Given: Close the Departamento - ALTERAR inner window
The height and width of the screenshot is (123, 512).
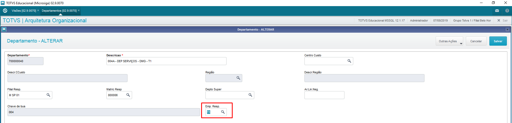Looking at the screenshot, I should pyautogui.click(x=507, y=29).
